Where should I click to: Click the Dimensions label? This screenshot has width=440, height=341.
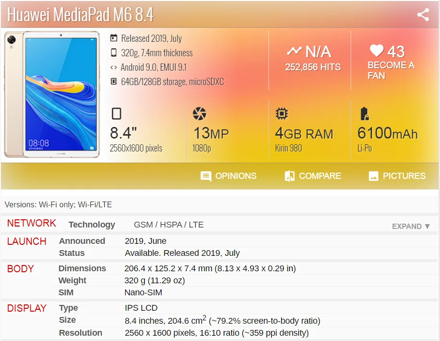click(82, 268)
